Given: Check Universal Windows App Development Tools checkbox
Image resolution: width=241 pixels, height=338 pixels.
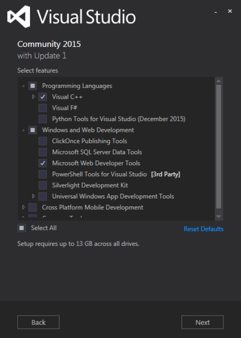Looking at the screenshot, I should [43, 196].
